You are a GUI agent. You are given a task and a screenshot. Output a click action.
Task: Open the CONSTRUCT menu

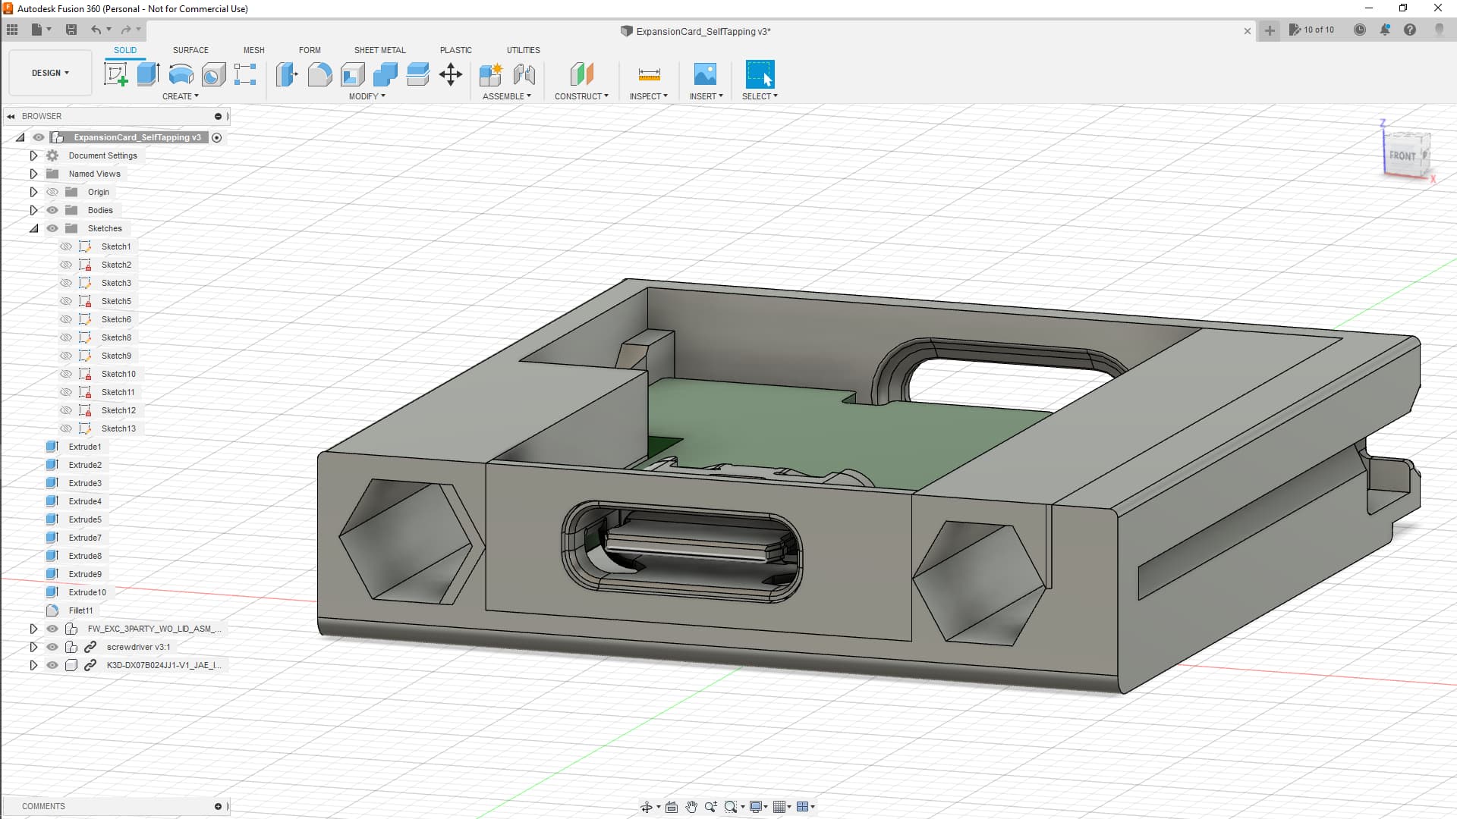581,96
